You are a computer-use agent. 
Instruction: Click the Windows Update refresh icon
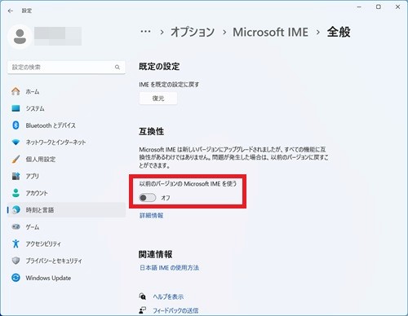16,278
